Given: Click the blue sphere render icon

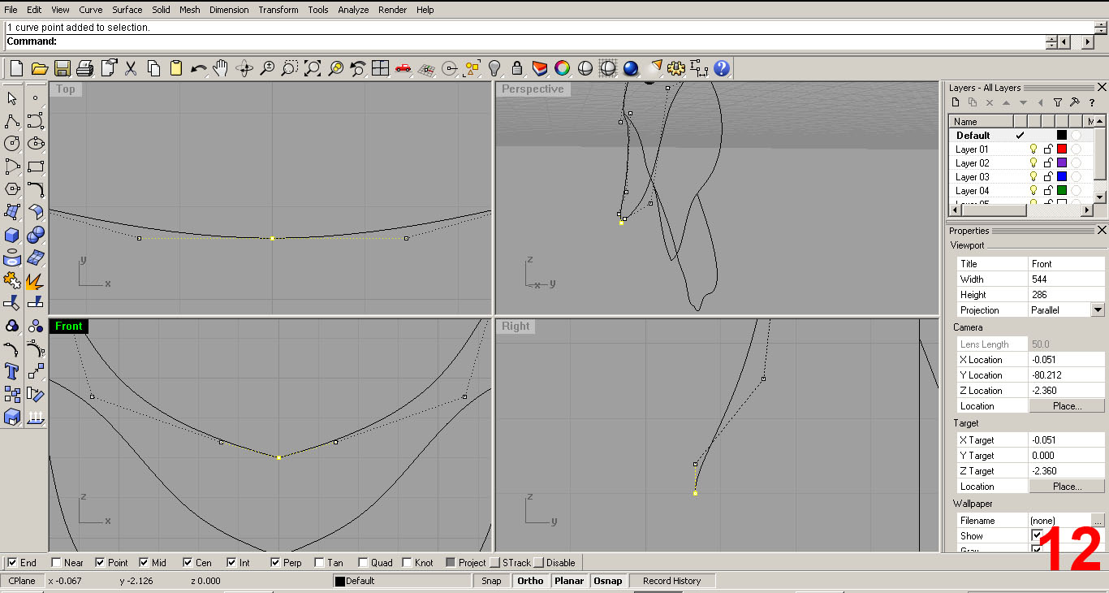Looking at the screenshot, I should pyautogui.click(x=632, y=68).
